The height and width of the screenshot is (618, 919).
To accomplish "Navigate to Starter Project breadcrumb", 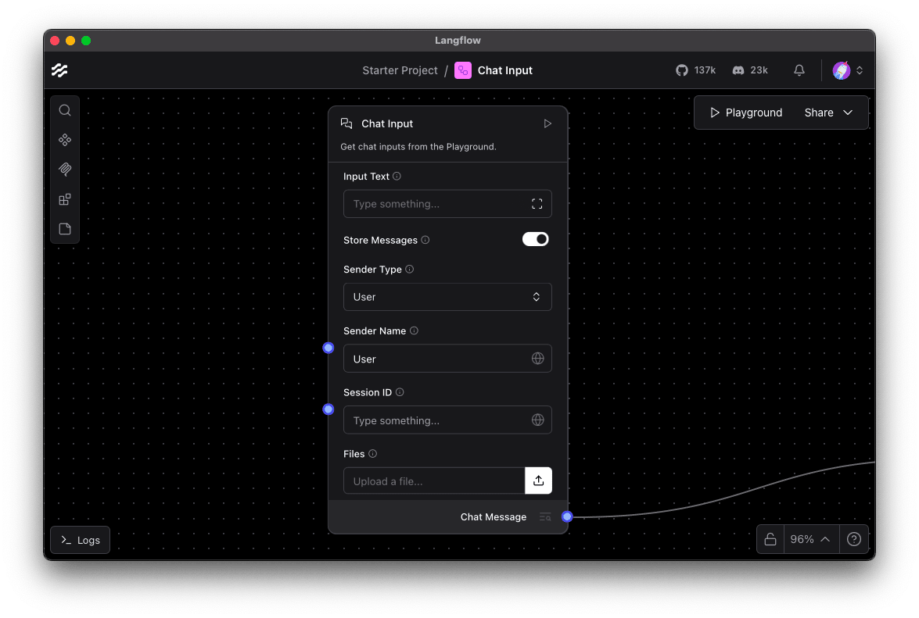I will coord(400,70).
